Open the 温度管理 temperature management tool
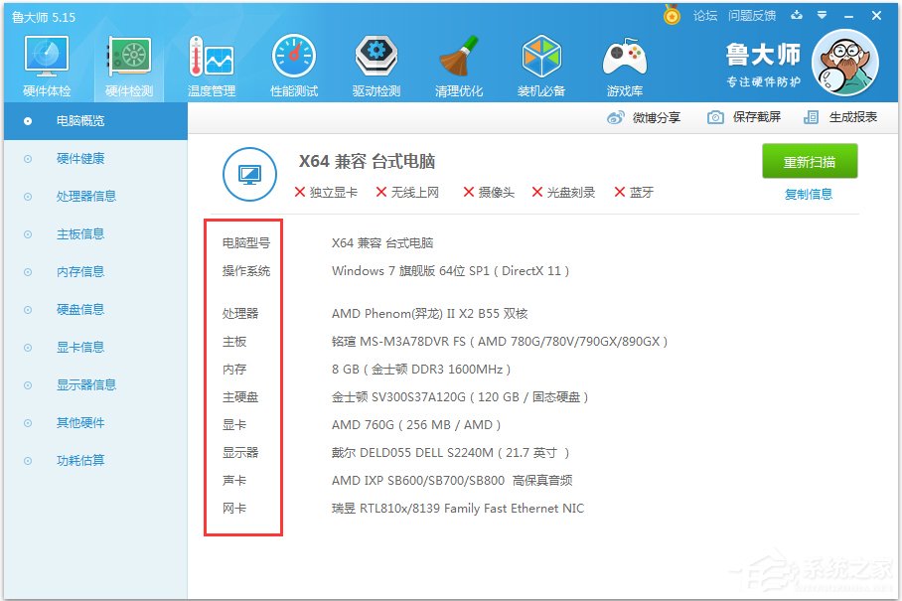This screenshot has width=902, height=601. (x=212, y=62)
